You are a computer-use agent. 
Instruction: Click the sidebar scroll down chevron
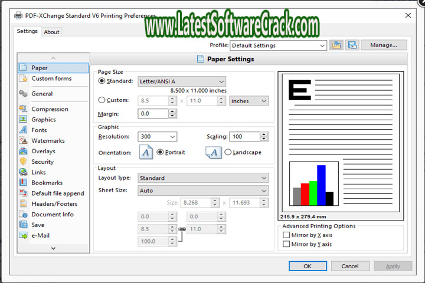[x=53, y=248]
